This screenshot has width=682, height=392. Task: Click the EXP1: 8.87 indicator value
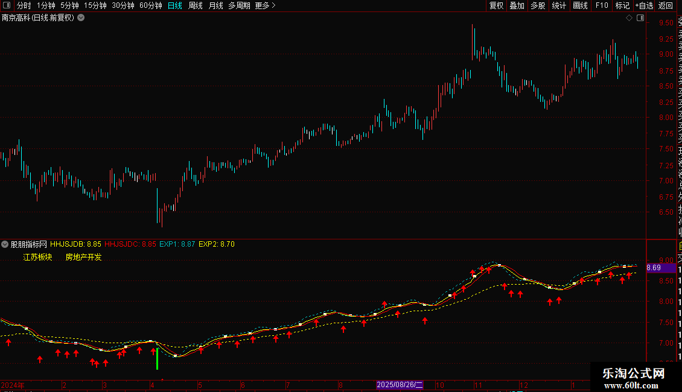(x=177, y=244)
